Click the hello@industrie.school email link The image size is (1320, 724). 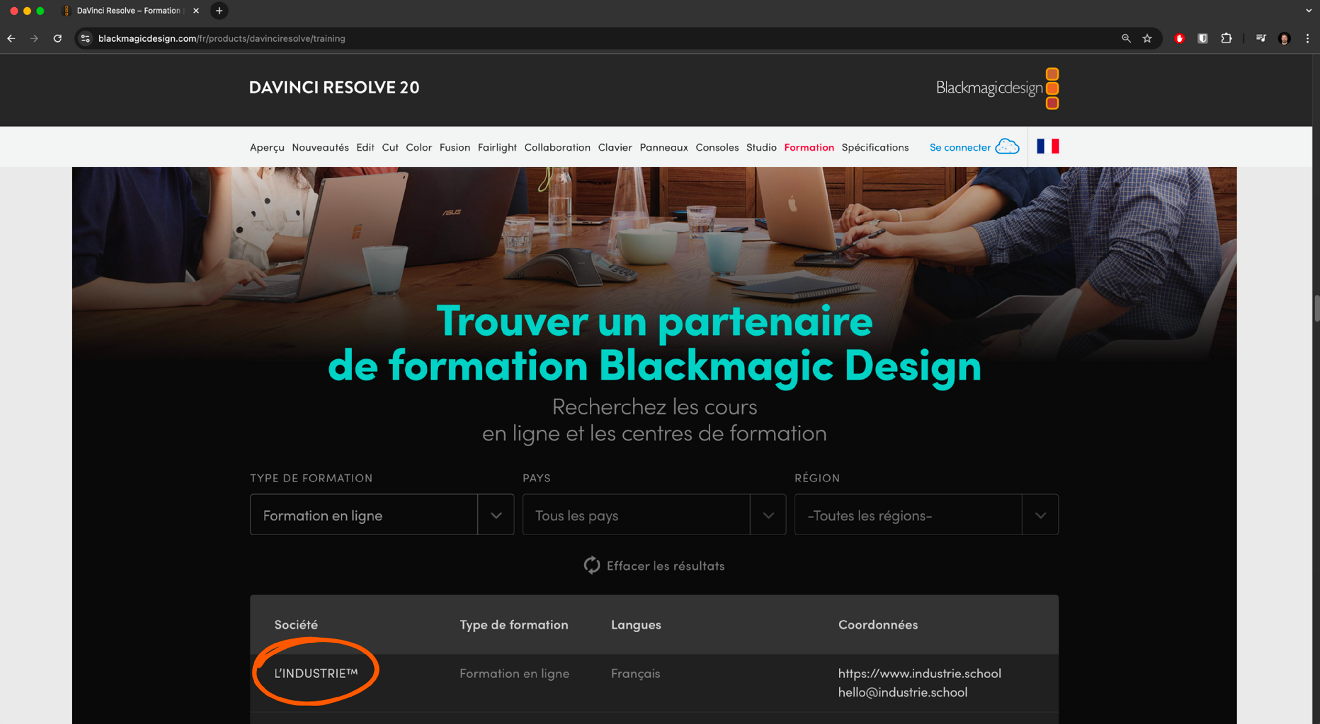(903, 692)
